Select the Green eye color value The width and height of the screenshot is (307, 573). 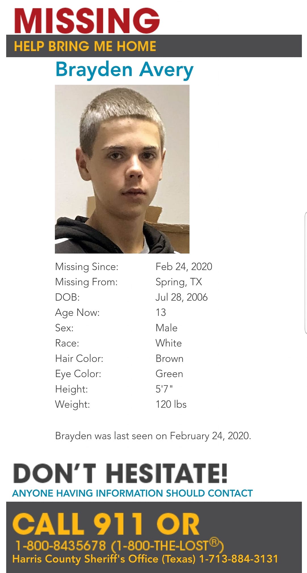point(169,374)
